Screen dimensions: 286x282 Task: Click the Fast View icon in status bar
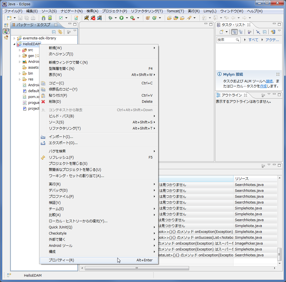(x=9, y=275)
